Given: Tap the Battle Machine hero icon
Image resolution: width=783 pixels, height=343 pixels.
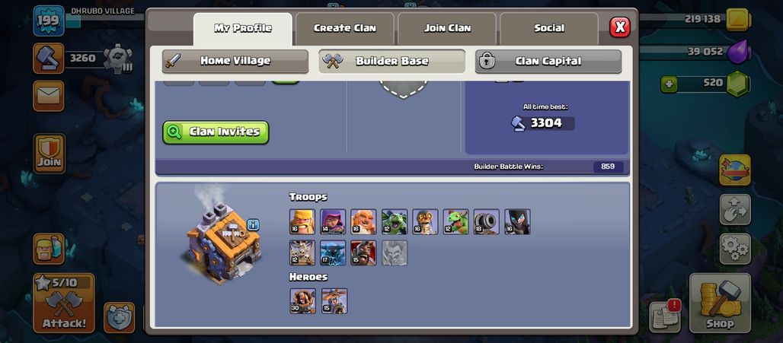Looking at the screenshot, I should click(x=302, y=301).
